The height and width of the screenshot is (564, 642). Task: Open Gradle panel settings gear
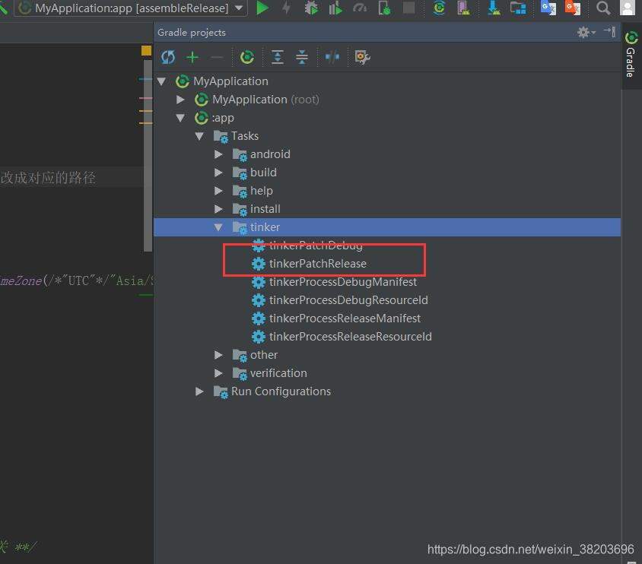click(x=586, y=33)
